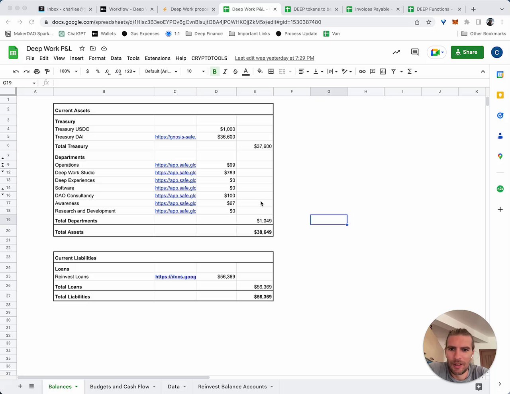Open the zoom level dropdown
This screenshot has height=394, width=510.
pos(69,71)
